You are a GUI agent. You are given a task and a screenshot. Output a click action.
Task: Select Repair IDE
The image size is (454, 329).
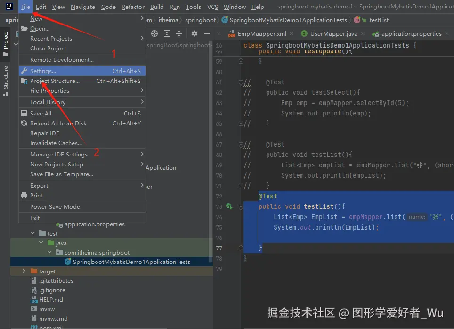pyautogui.click(x=82, y=133)
